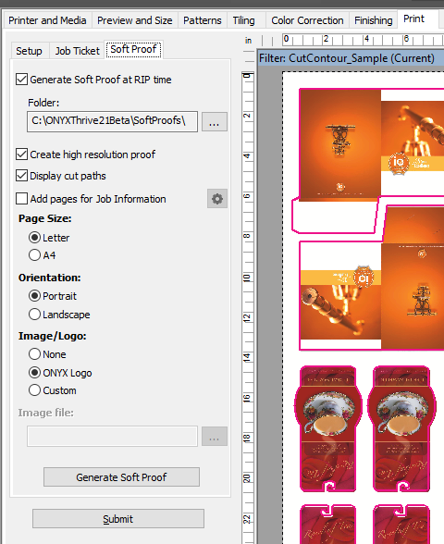Screen dimensions: 444x544
Task: Open Job Information settings gear icon
Action: point(217,199)
